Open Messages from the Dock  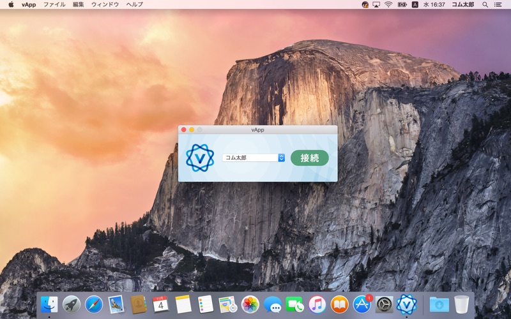[x=273, y=305]
